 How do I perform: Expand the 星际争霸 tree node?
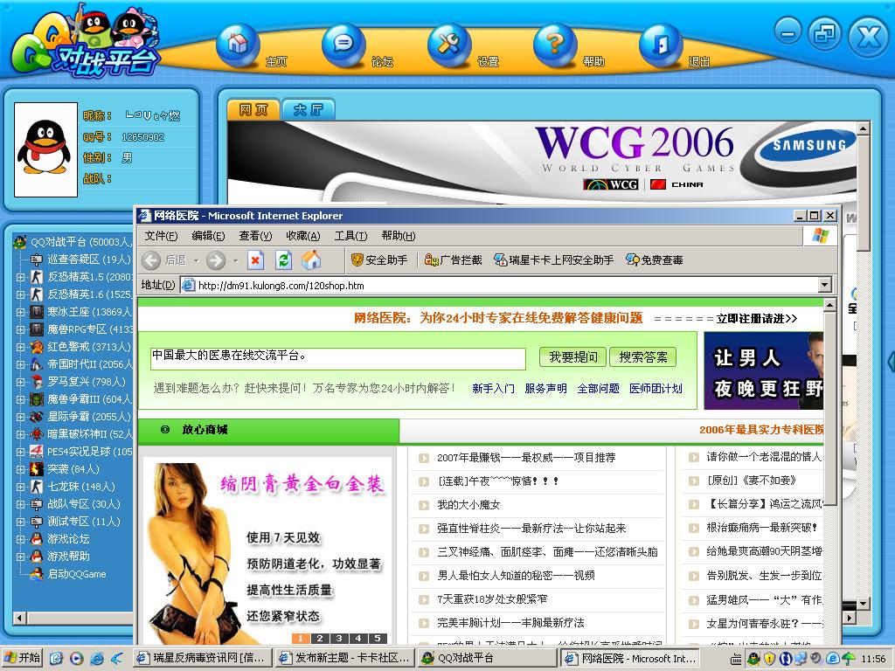21,417
